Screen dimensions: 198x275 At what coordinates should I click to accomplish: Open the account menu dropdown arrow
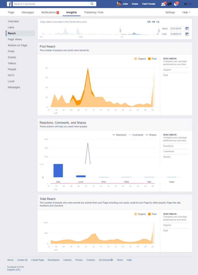190,4
